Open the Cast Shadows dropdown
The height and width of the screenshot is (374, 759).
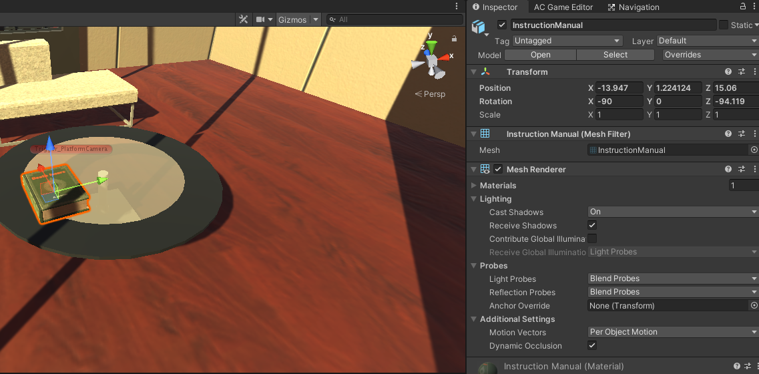[x=672, y=212]
